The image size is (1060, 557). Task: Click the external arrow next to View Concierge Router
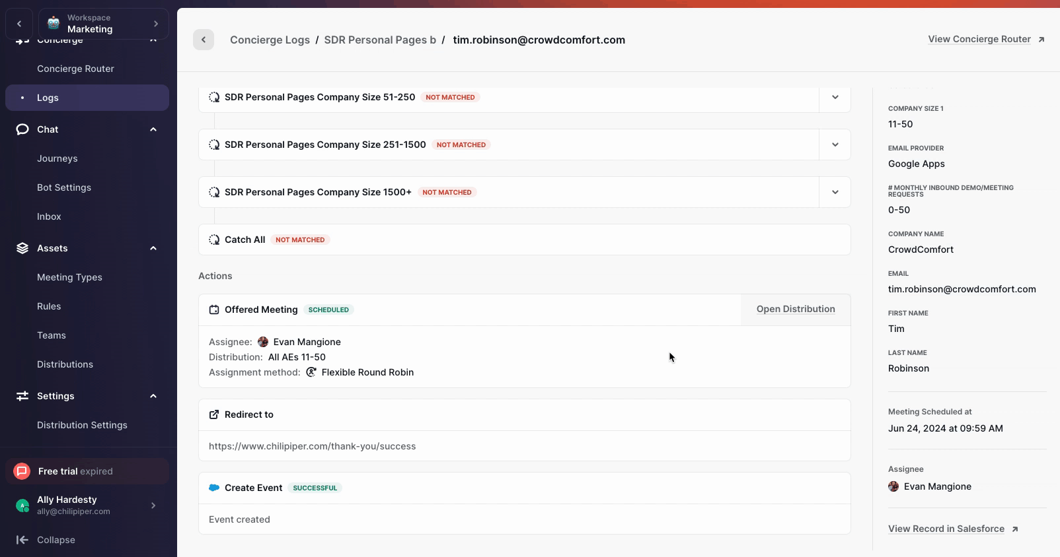[1041, 40]
